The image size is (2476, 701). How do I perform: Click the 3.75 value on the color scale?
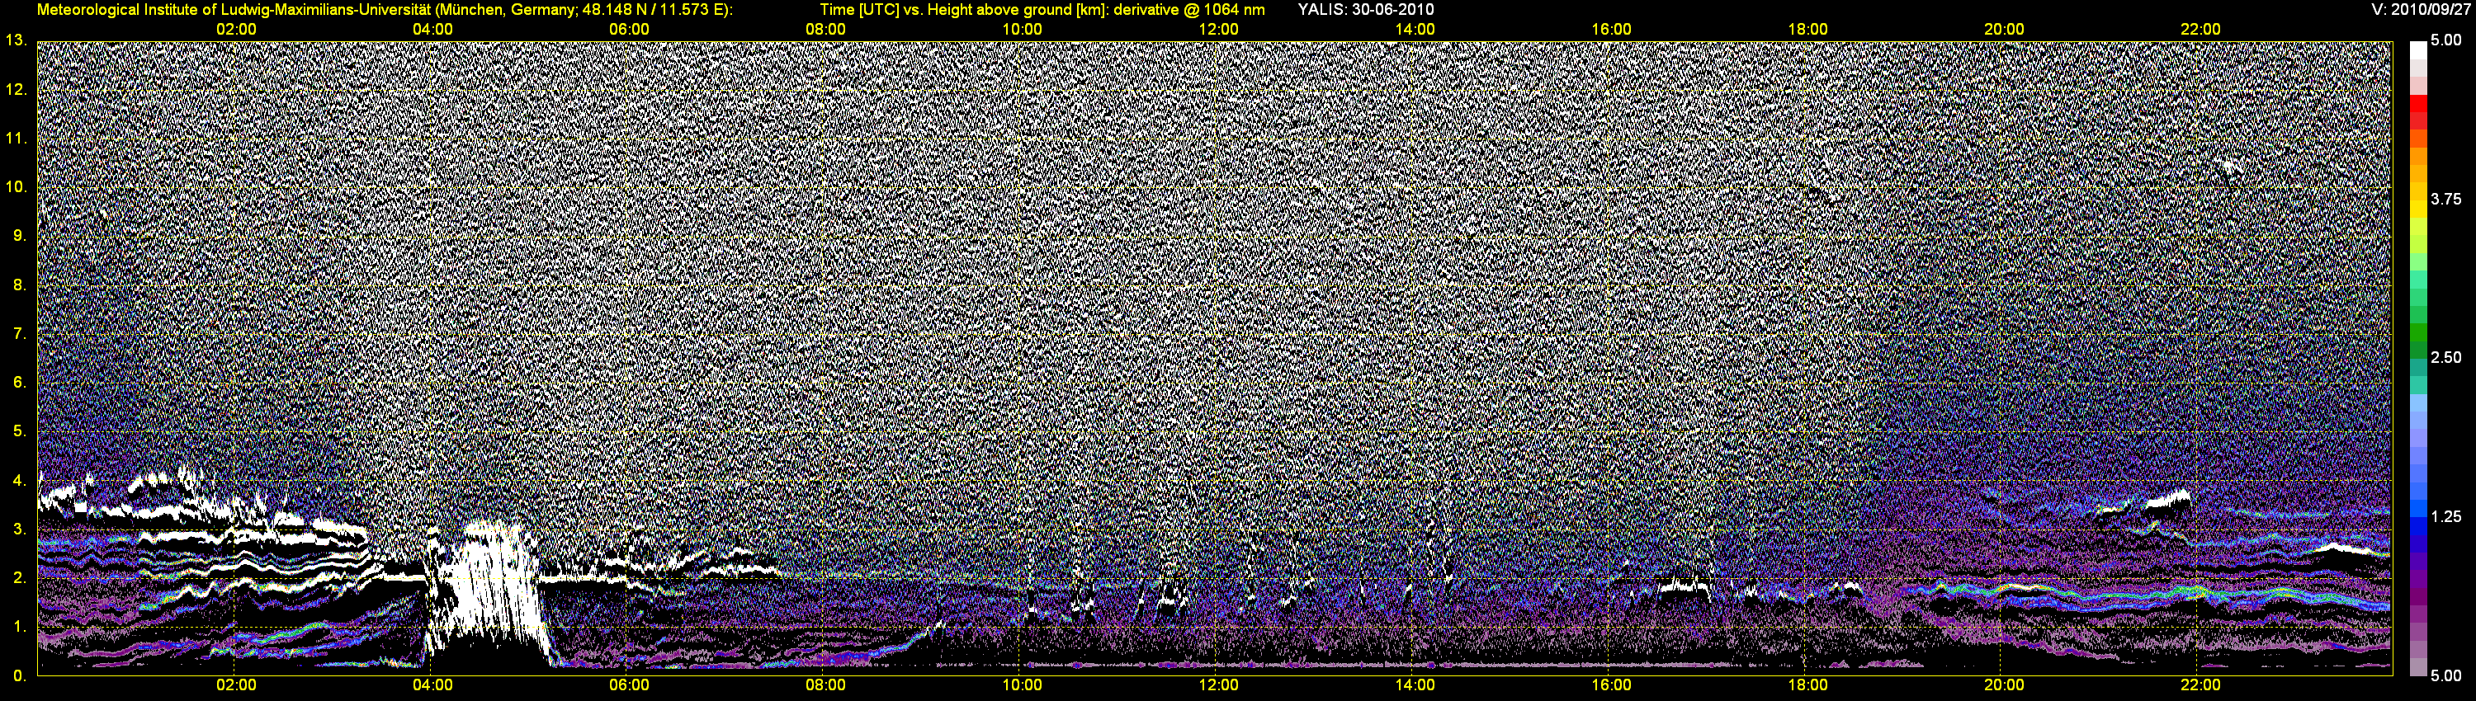point(2446,199)
